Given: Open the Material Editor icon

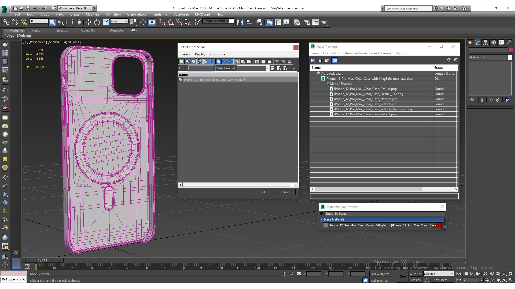Looking at the screenshot, I should coord(296,22).
